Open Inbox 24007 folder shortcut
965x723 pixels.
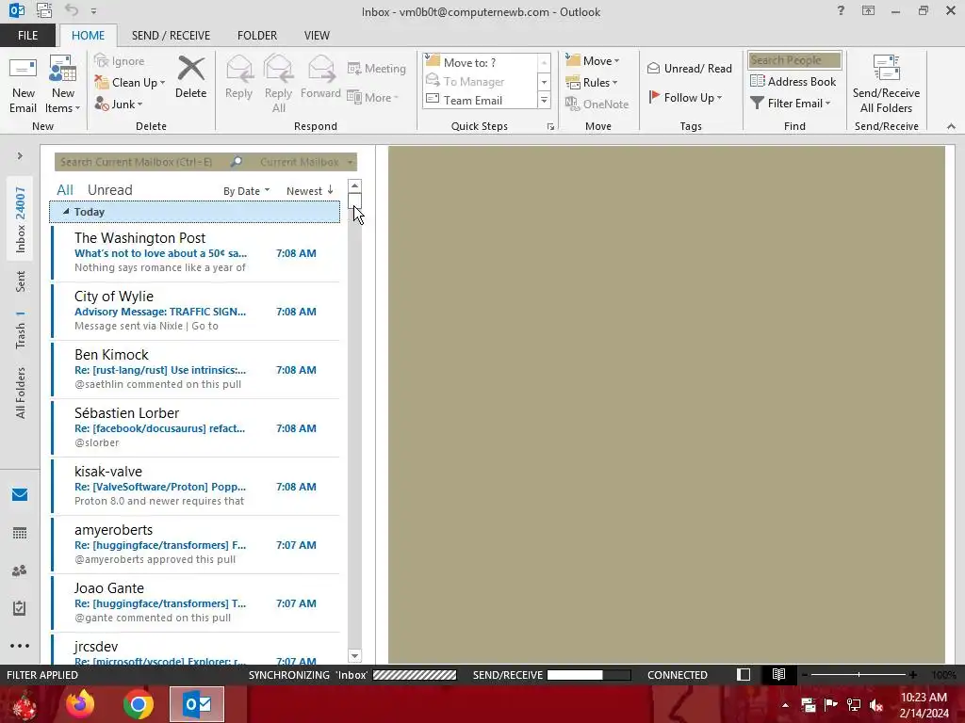coord(21,219)
